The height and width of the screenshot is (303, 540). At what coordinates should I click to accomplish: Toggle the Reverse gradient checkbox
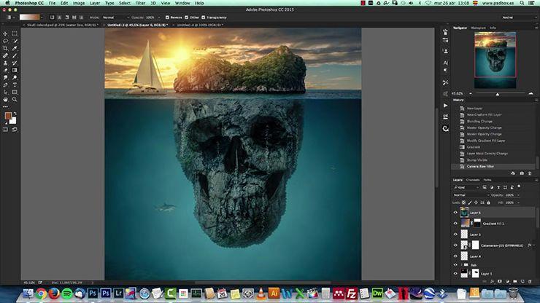[x=168, y=16]
